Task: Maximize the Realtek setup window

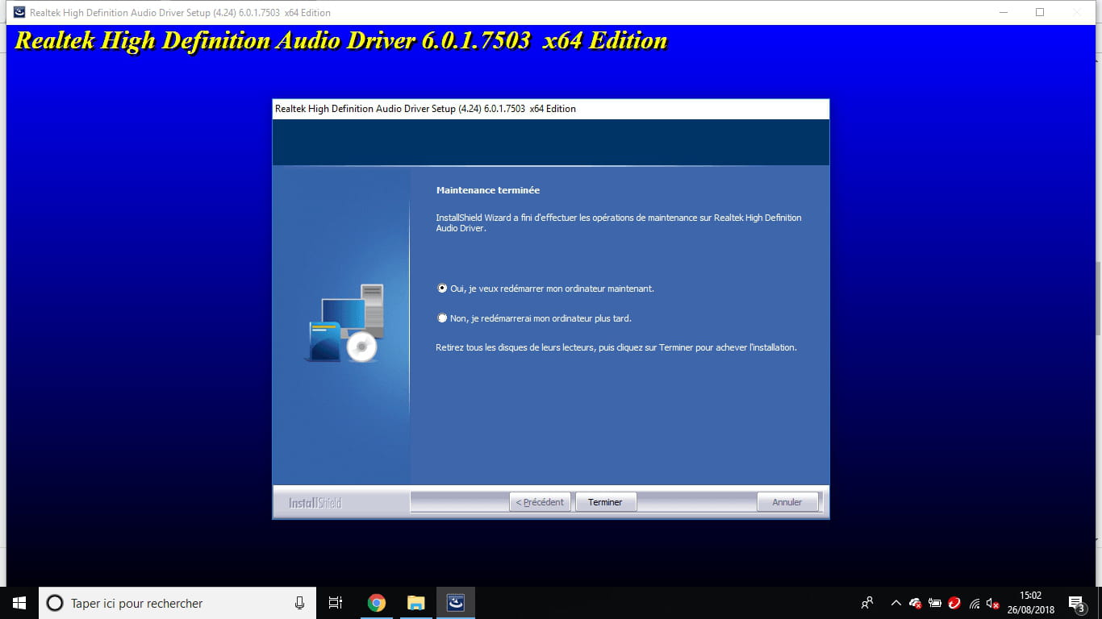Action: [1040, 12]
